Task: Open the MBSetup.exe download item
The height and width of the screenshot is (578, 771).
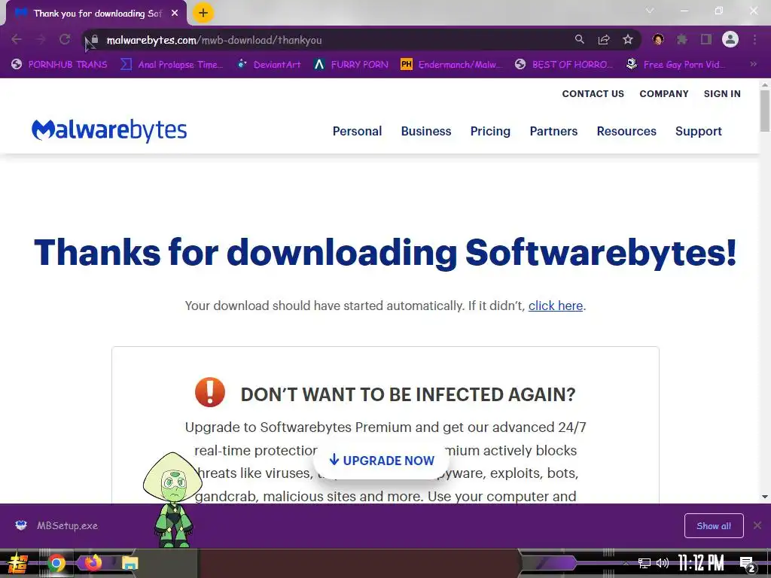Action: coord(57,526)
